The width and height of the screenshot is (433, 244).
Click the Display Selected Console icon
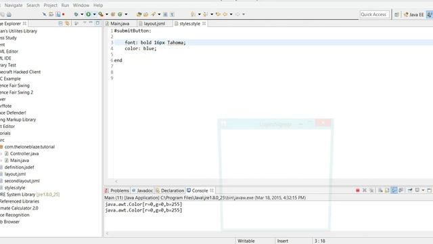coord(417,190)
